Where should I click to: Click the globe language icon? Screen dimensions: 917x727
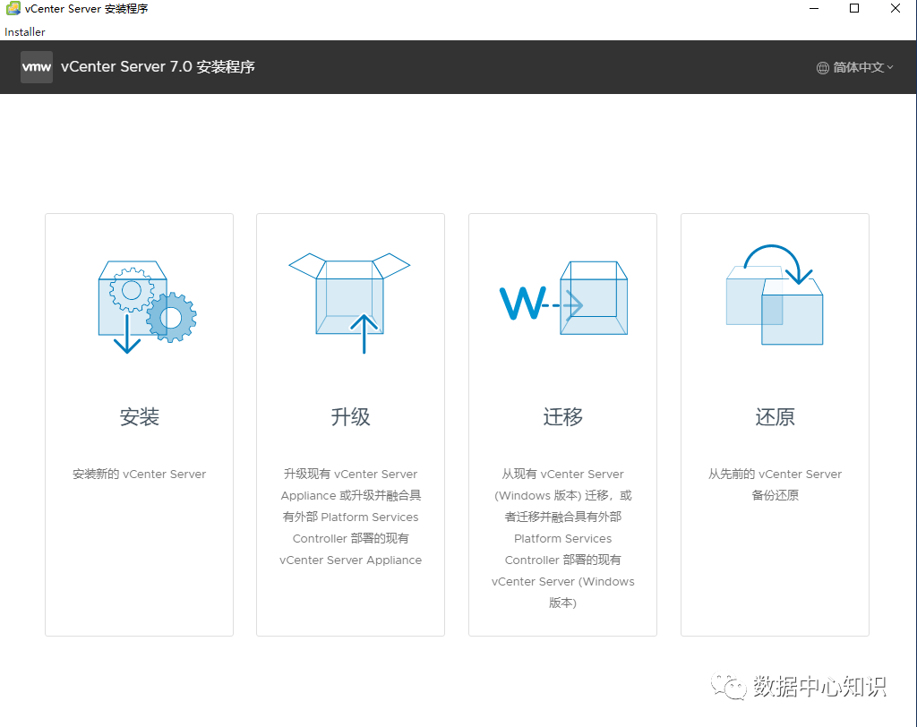point(822,68)
